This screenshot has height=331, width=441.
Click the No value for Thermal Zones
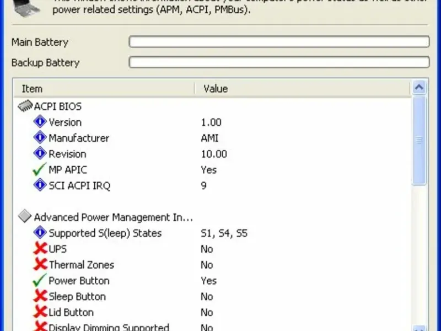click(x=207, y=265)
